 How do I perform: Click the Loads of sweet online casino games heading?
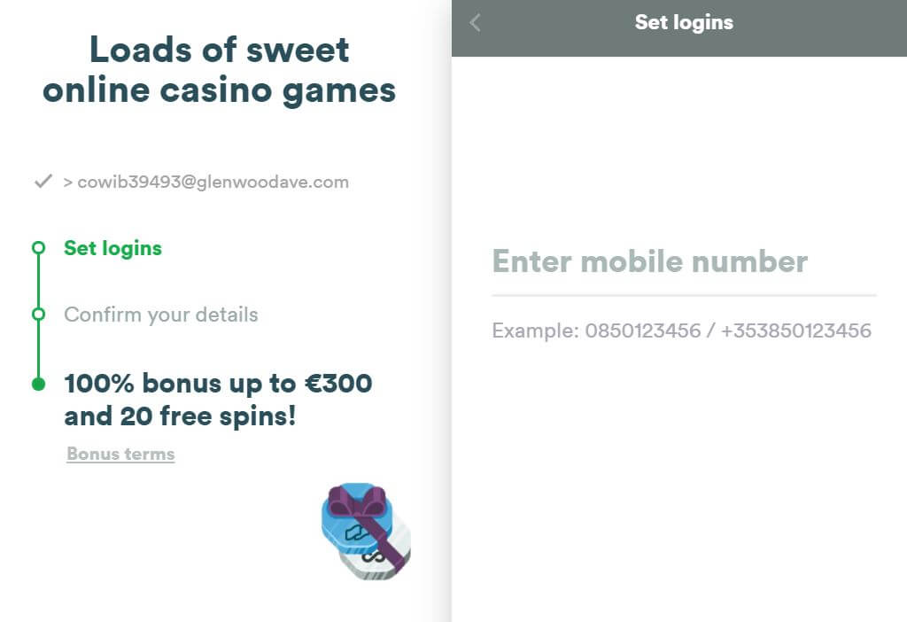coord(220,71)
